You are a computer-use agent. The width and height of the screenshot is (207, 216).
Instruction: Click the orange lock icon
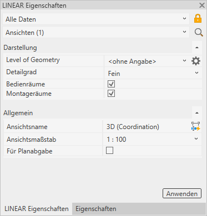tap(198, 19)
